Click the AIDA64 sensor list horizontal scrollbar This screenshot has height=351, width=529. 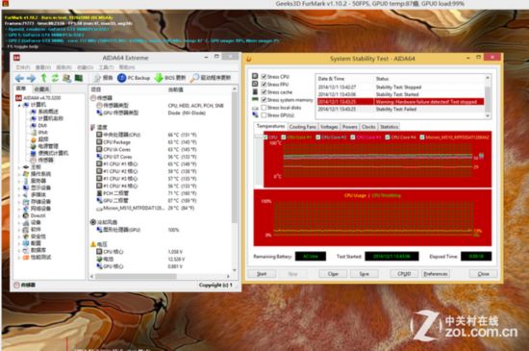click(x=160, y=277)
